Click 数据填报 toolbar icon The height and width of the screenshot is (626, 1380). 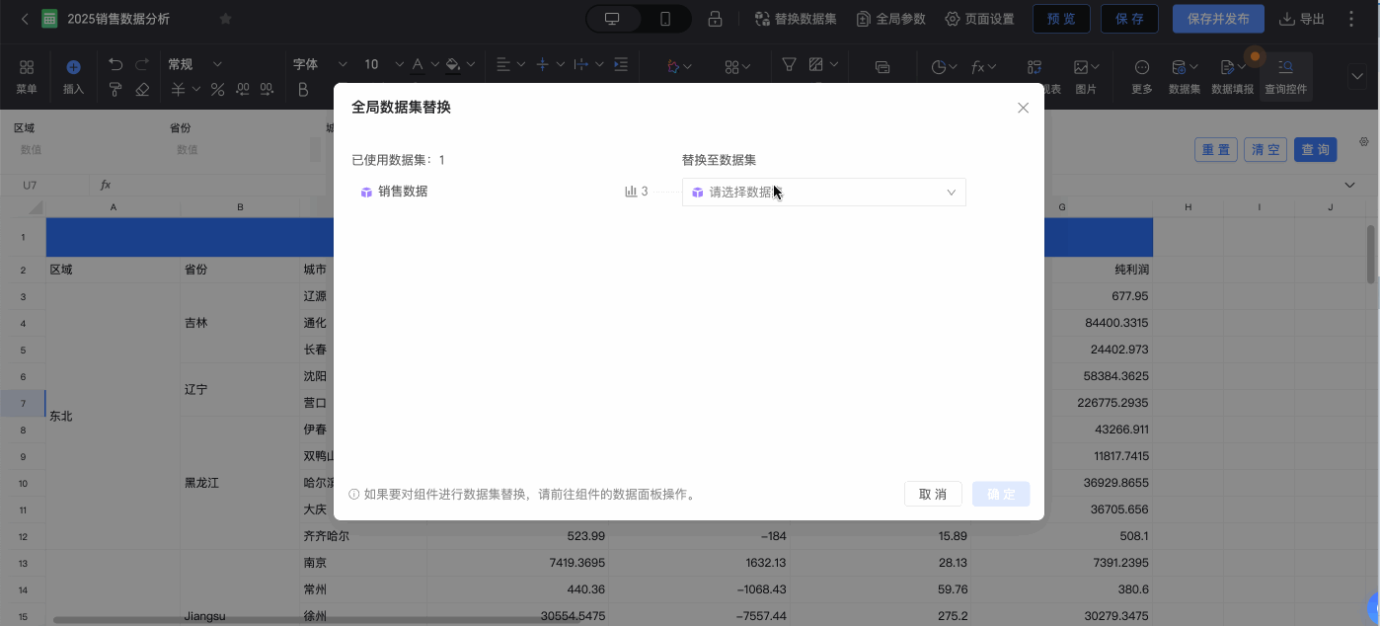tap(1232, 76)
